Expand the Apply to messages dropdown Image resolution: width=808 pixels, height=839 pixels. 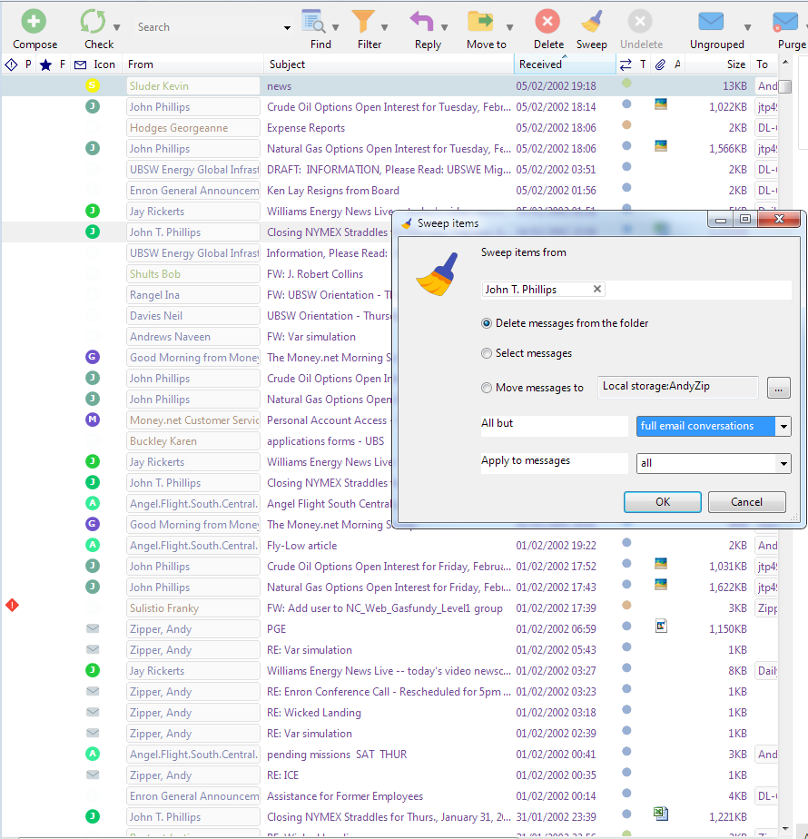coord(783,463)
